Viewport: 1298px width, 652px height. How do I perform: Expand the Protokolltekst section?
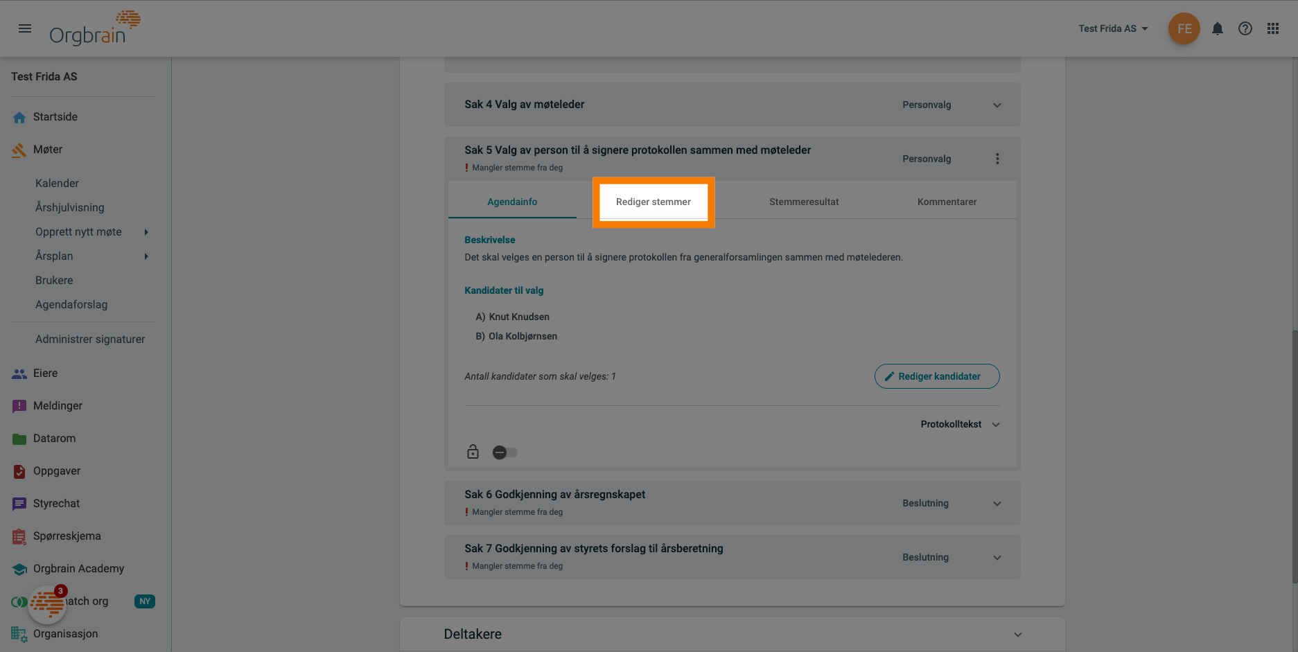tap(960, 424)
